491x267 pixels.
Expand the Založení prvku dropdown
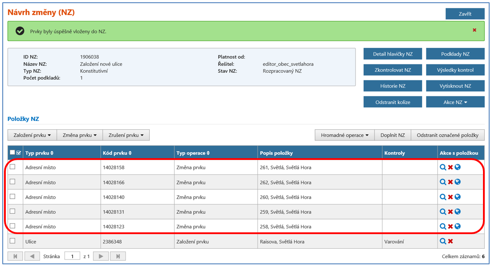tap(32, 135)
